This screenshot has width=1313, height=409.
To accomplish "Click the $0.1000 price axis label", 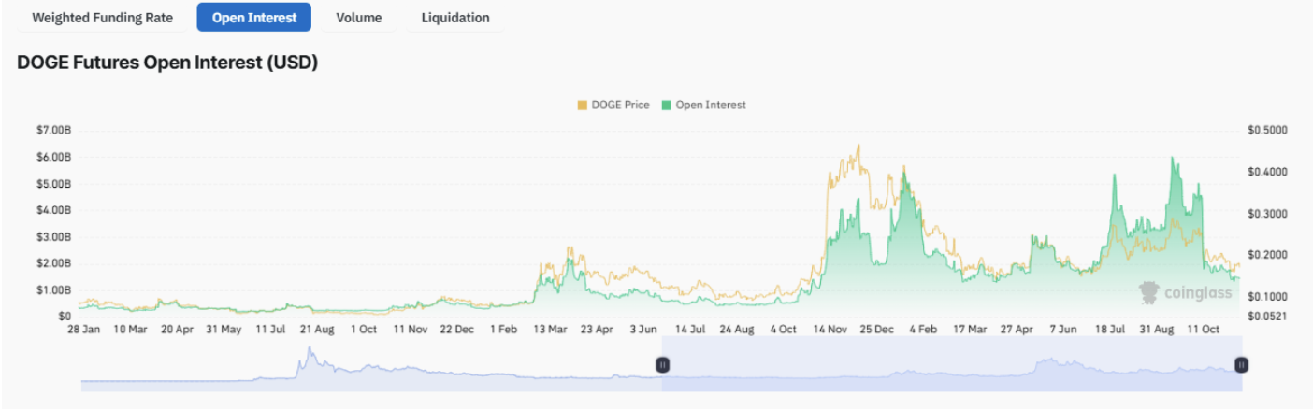I will tap(1266, 297).
